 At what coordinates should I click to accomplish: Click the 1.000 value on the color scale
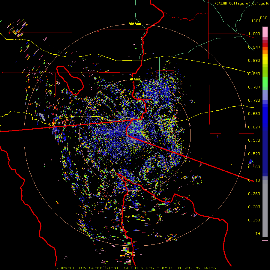click(254, 34)
